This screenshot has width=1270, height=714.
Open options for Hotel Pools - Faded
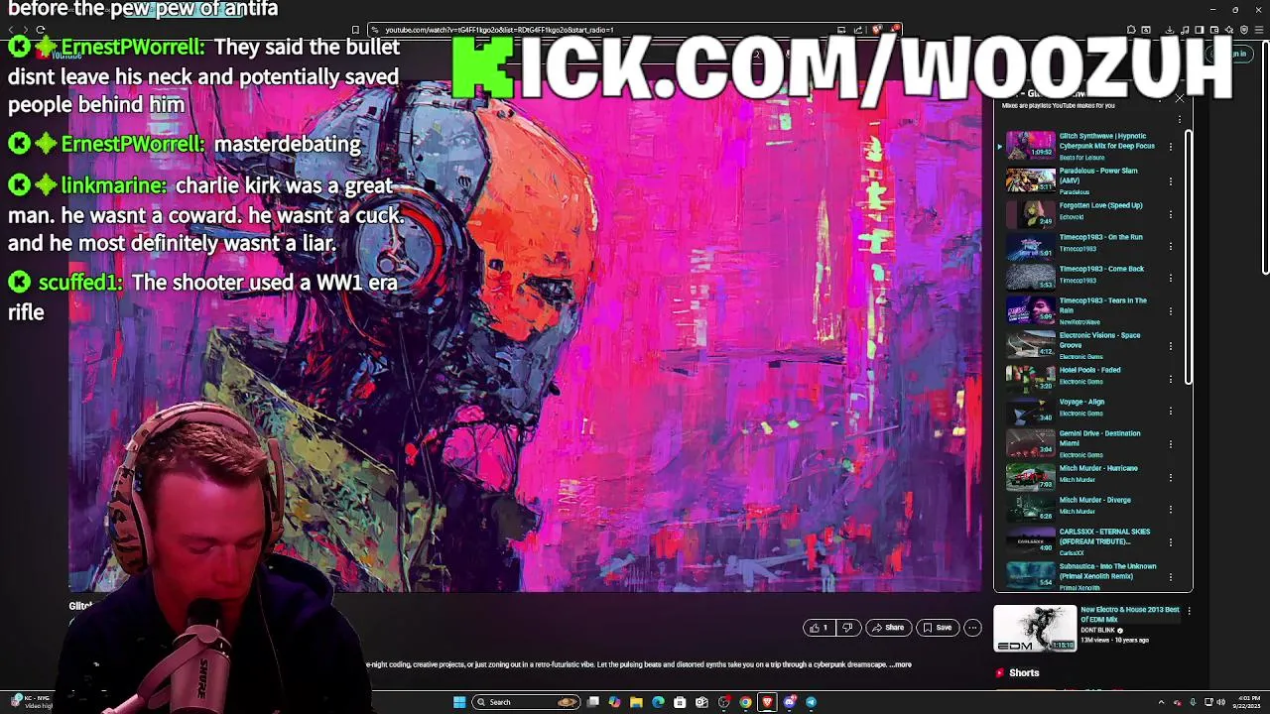coord(1171,379)
